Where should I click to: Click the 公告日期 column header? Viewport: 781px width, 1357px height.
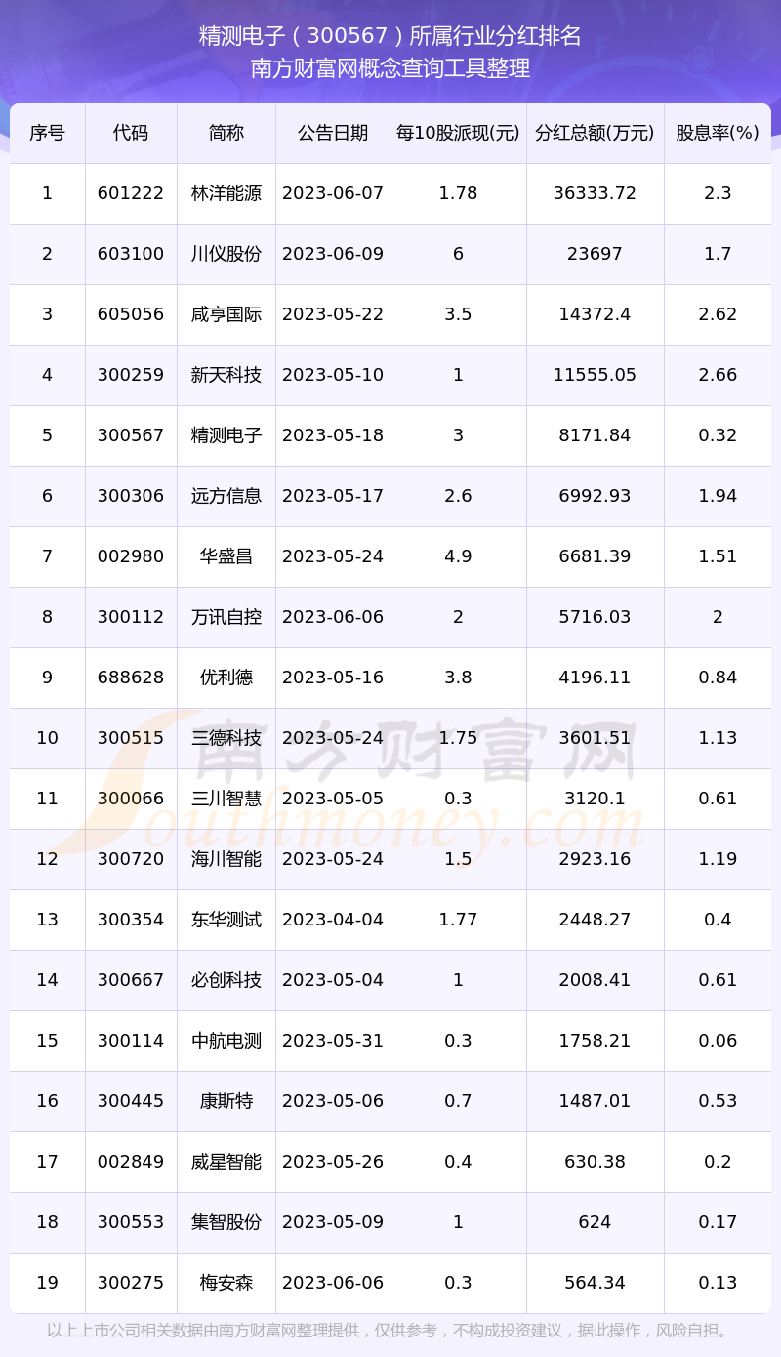333,133
